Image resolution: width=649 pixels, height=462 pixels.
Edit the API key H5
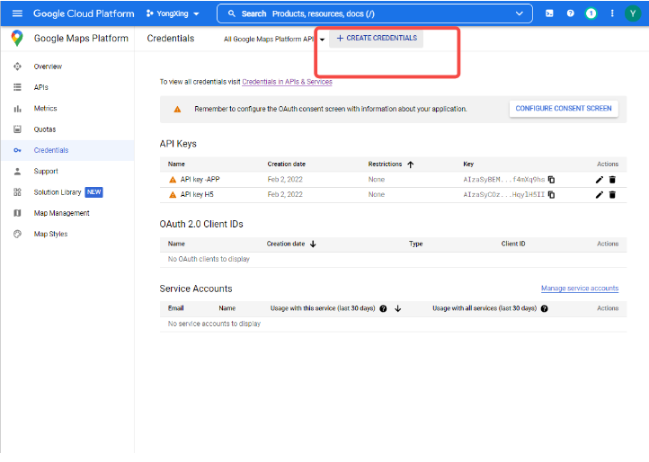(599, 194)
